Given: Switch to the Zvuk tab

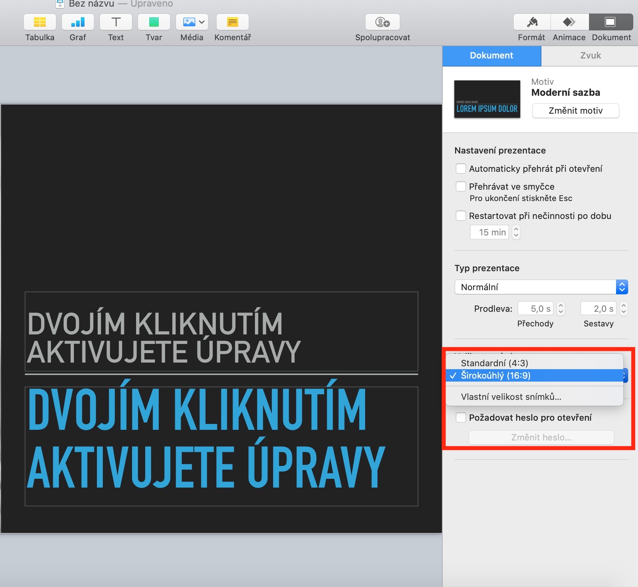Looking at the screenshot, I should click(590, 56).
